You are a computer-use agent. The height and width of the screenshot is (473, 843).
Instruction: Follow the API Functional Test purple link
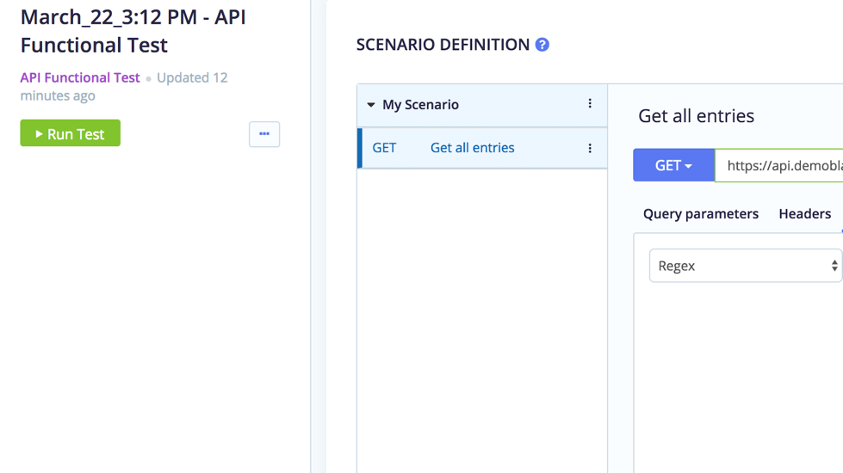(x=80, y=78)
